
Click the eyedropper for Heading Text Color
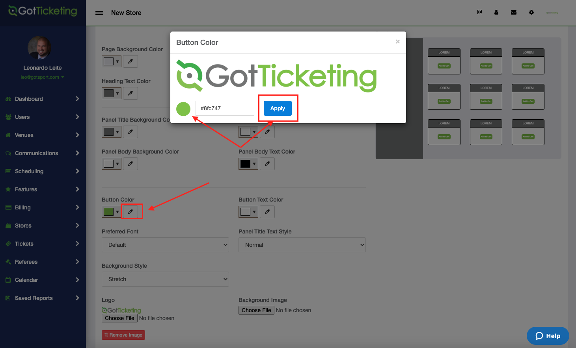pos(130,93)
